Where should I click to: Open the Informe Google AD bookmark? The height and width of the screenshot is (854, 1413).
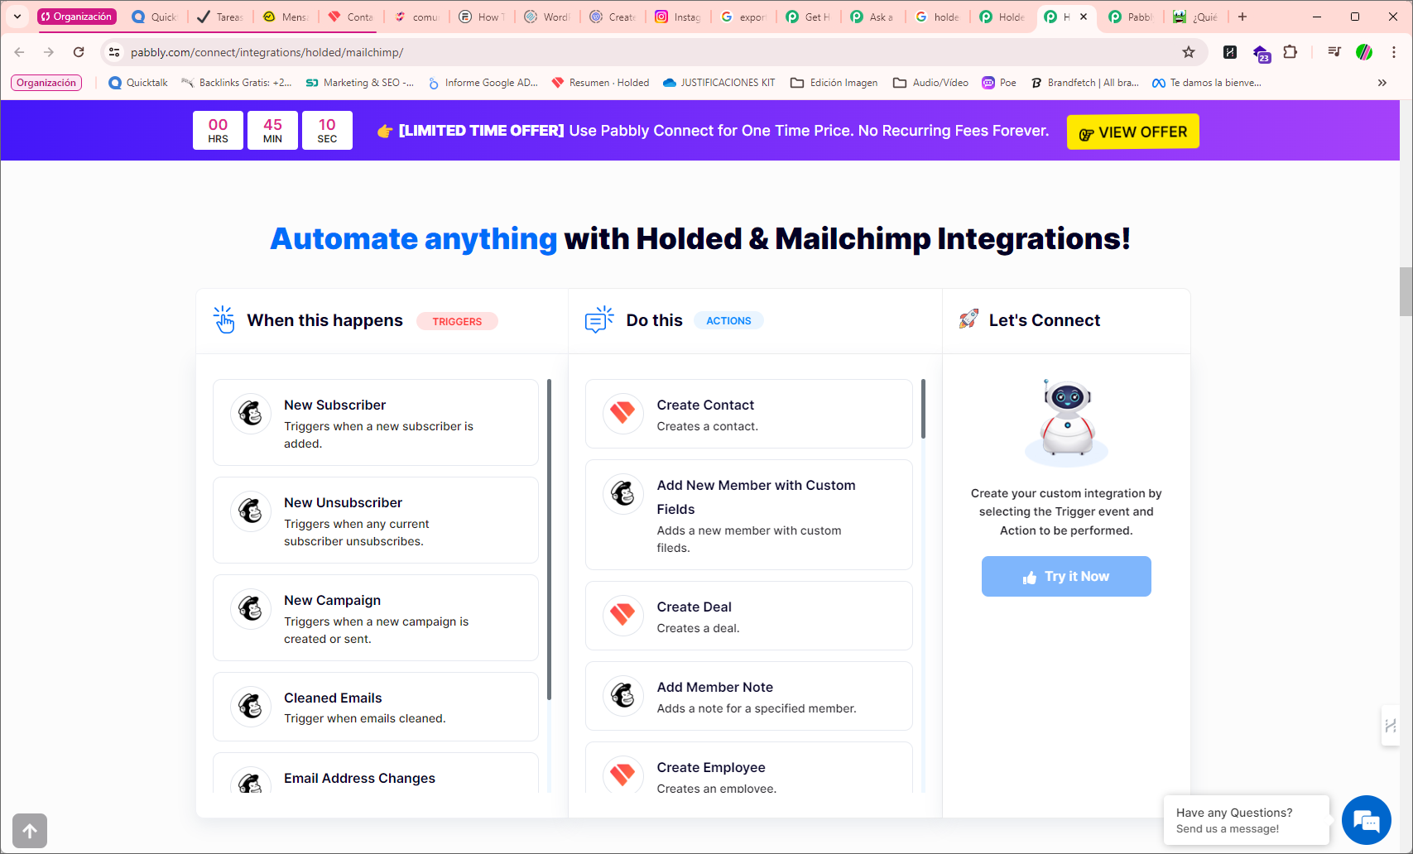[483, 83]
